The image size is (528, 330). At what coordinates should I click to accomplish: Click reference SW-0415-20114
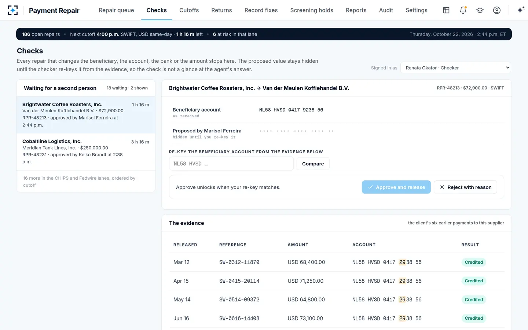pos(239,281)
